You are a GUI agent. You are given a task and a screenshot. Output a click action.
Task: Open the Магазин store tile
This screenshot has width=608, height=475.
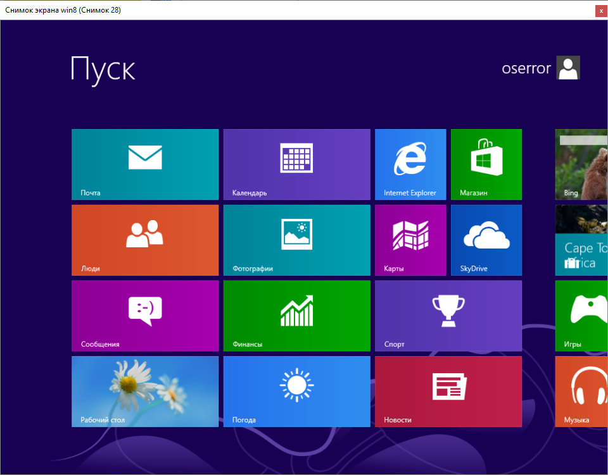[486, 164]
